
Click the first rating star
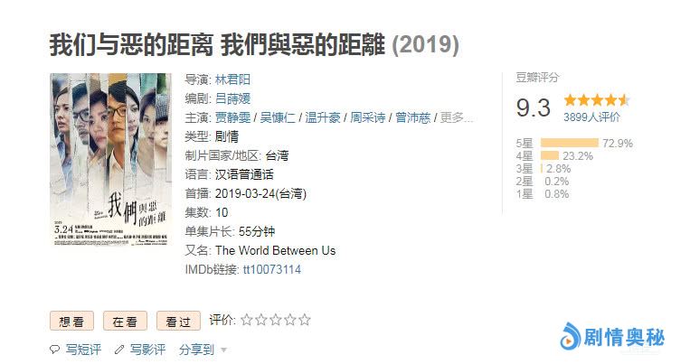pyautogui.click(x=247, y=320)
